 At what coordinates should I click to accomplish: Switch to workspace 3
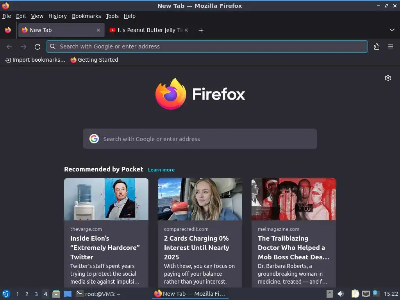click(36, 294)
